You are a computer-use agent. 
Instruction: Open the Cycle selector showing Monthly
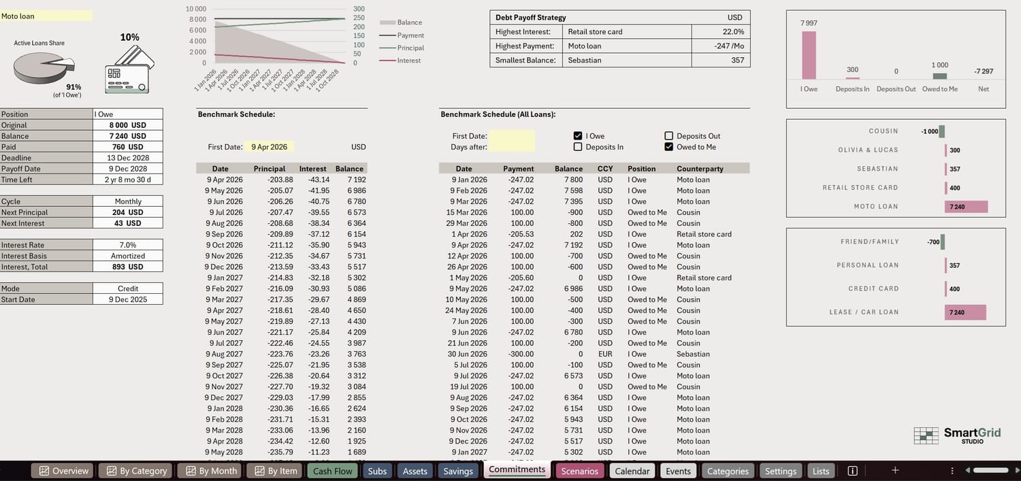pyautogui.click(x=129, y=201)
